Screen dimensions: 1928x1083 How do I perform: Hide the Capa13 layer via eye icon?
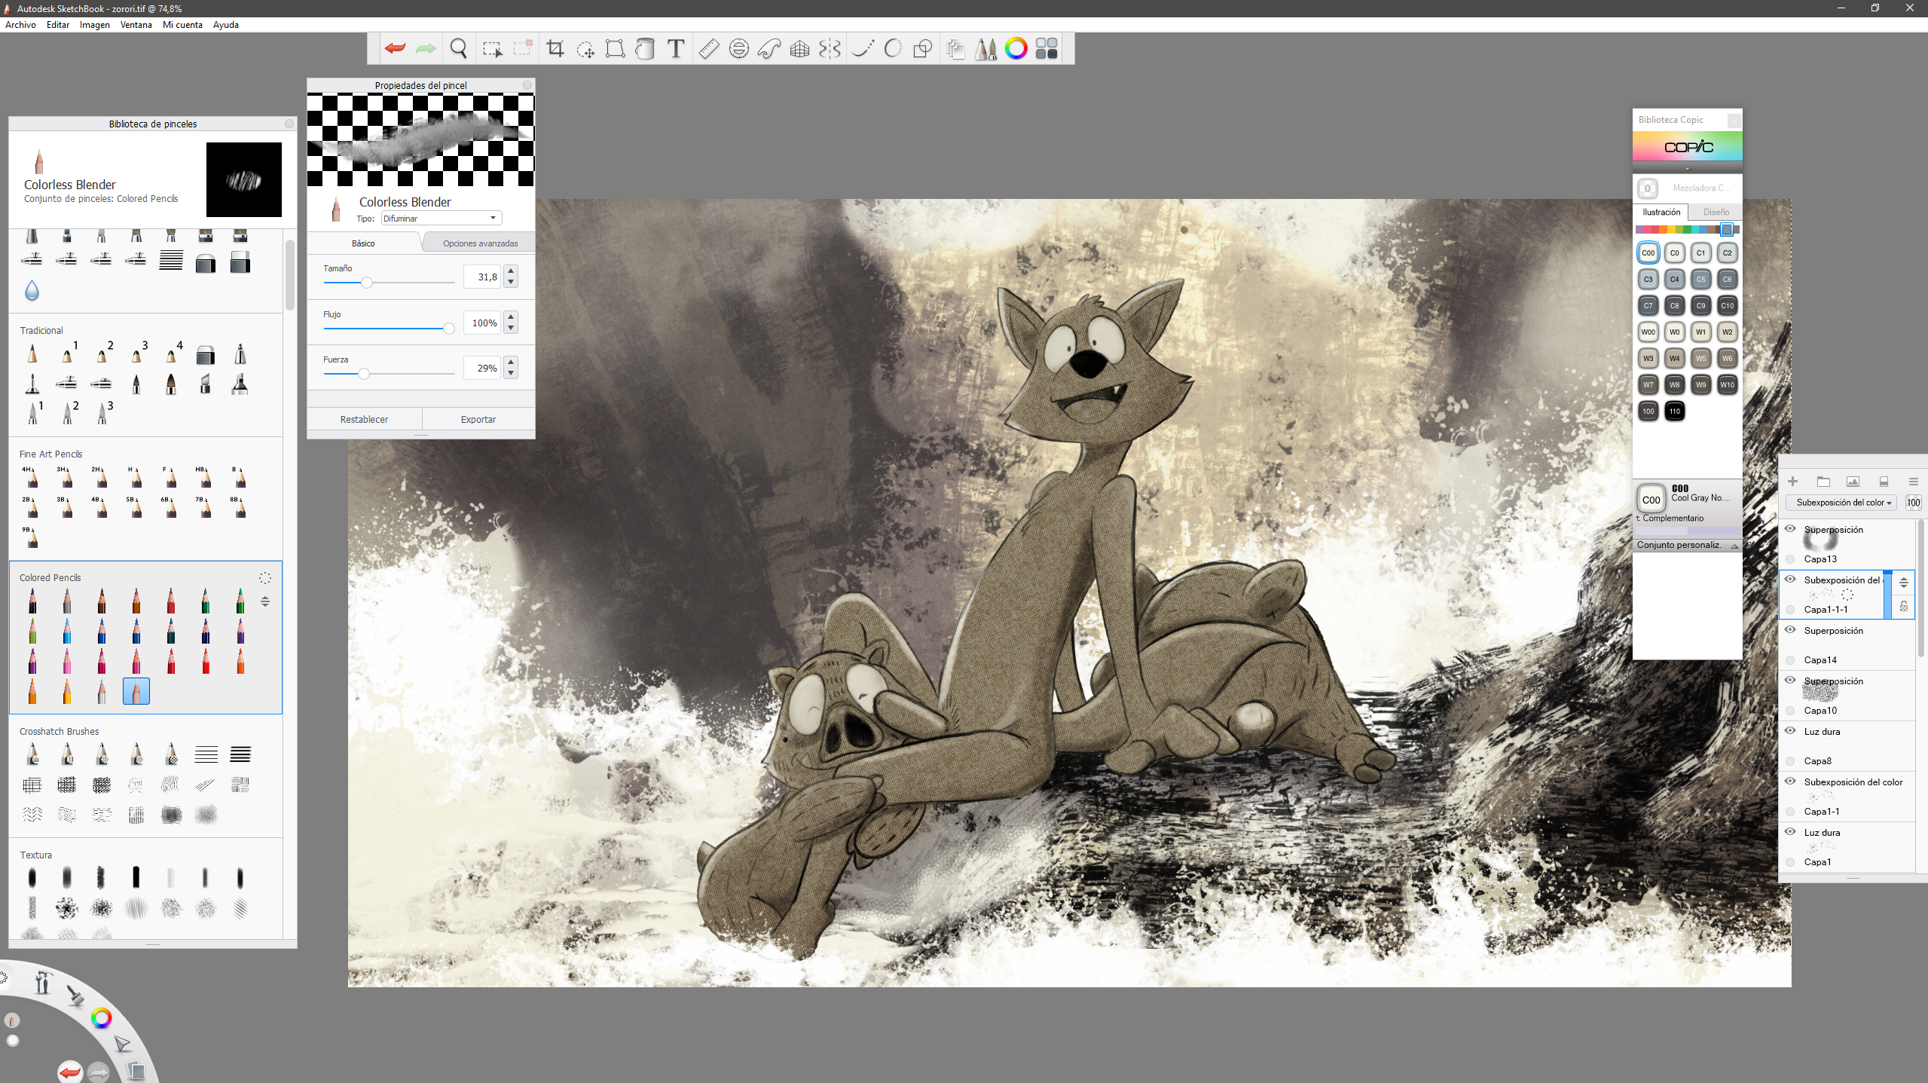click(x=1790, y=529)
